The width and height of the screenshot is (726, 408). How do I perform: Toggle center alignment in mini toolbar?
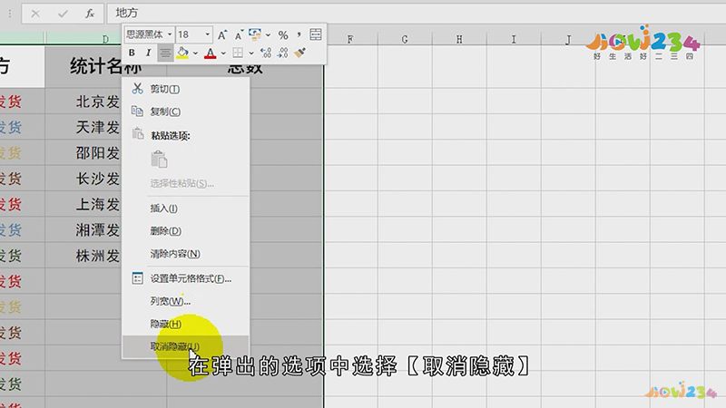click(165, 53)
